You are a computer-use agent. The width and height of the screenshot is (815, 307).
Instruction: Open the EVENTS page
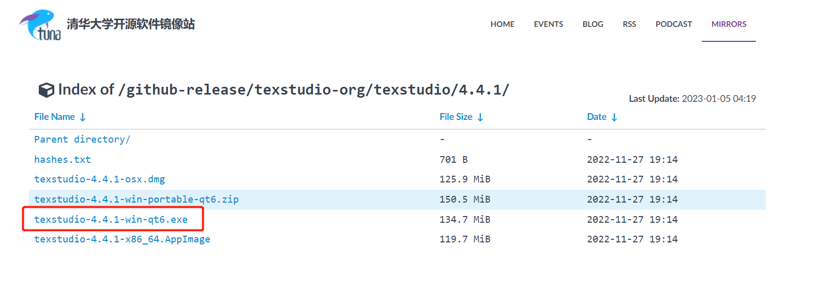[548, 24]
